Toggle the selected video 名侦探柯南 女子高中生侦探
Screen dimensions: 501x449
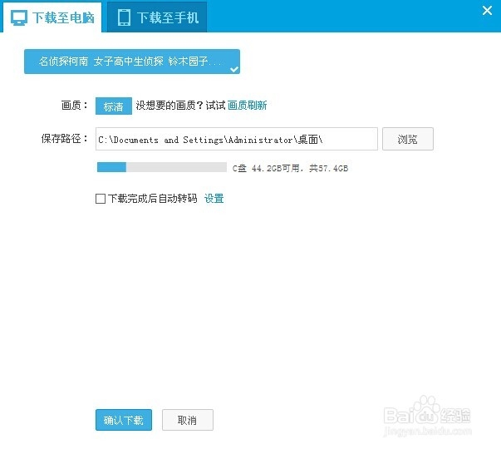pos(132,62)
